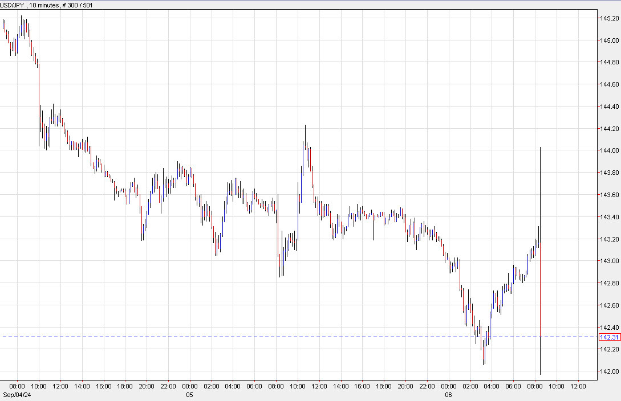Image resolution: width=621 pixels, height=401 pixels.
Task: Select the first 08:00 label above Sep/04/24
Action: click(x=18, y=386)
